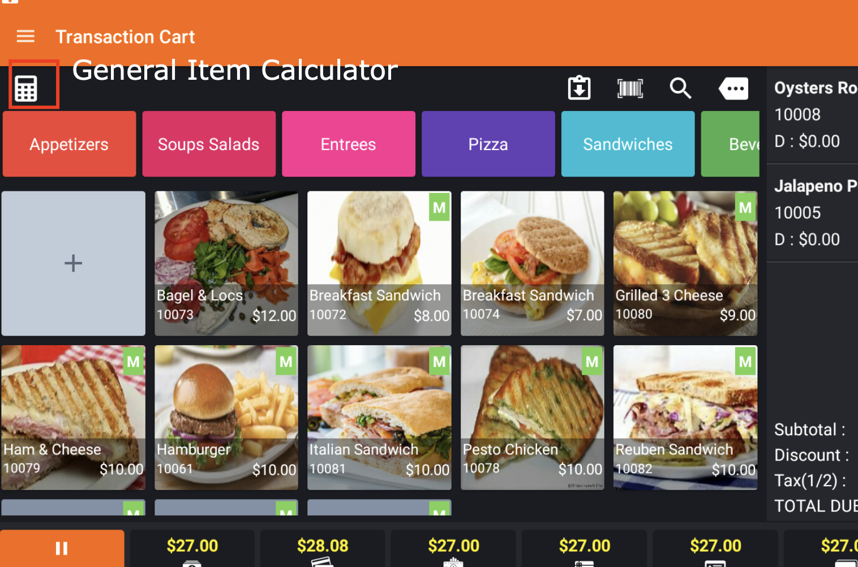
Task: Switch to the Entrees category
Action: pyautogui.click(x=349, y=144)
